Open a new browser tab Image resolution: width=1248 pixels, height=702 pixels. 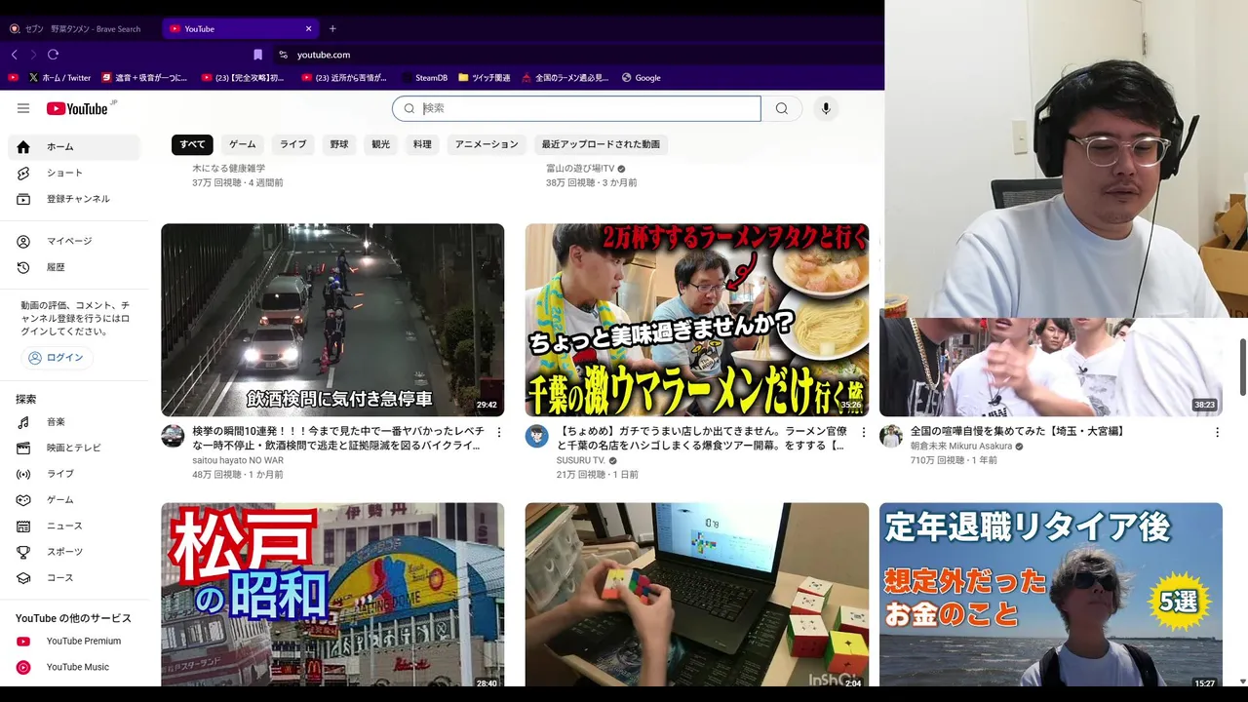(332, 28)
